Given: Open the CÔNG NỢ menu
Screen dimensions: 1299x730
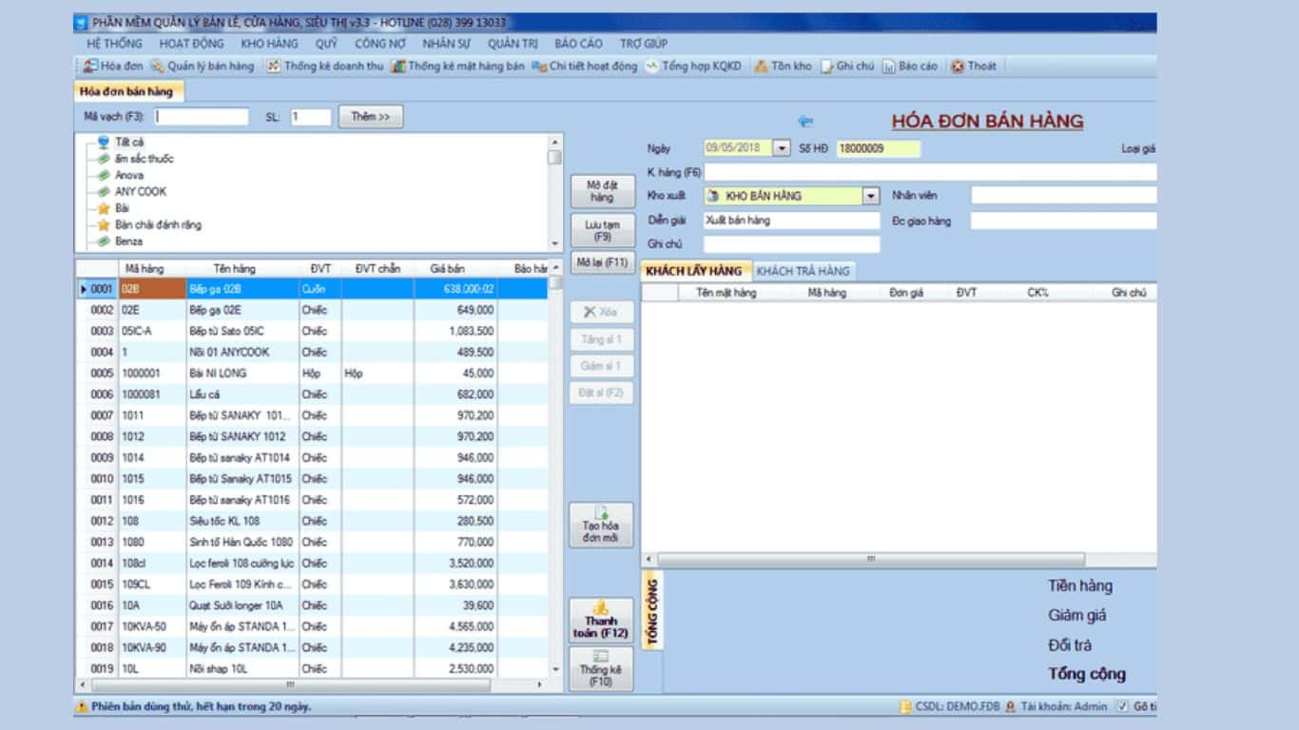Looking at the screenshot, I should point(380,44).
